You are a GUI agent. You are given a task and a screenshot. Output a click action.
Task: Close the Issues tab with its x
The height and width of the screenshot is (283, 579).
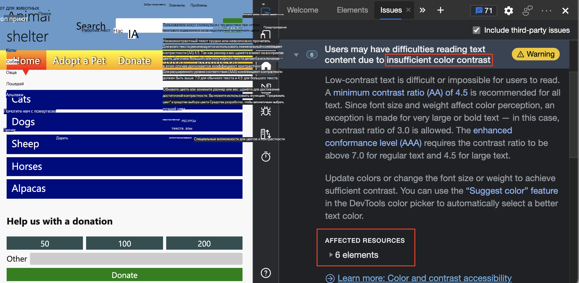pyautogui.click(x=408, y=10)
